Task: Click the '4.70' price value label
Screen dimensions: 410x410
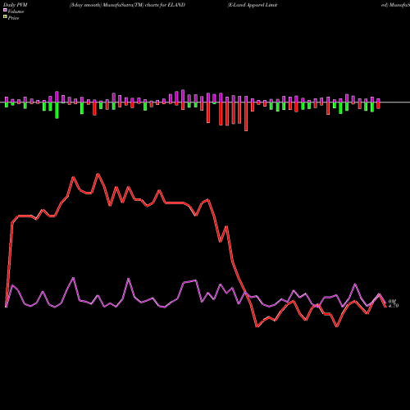Action: [x=394, y=306]
